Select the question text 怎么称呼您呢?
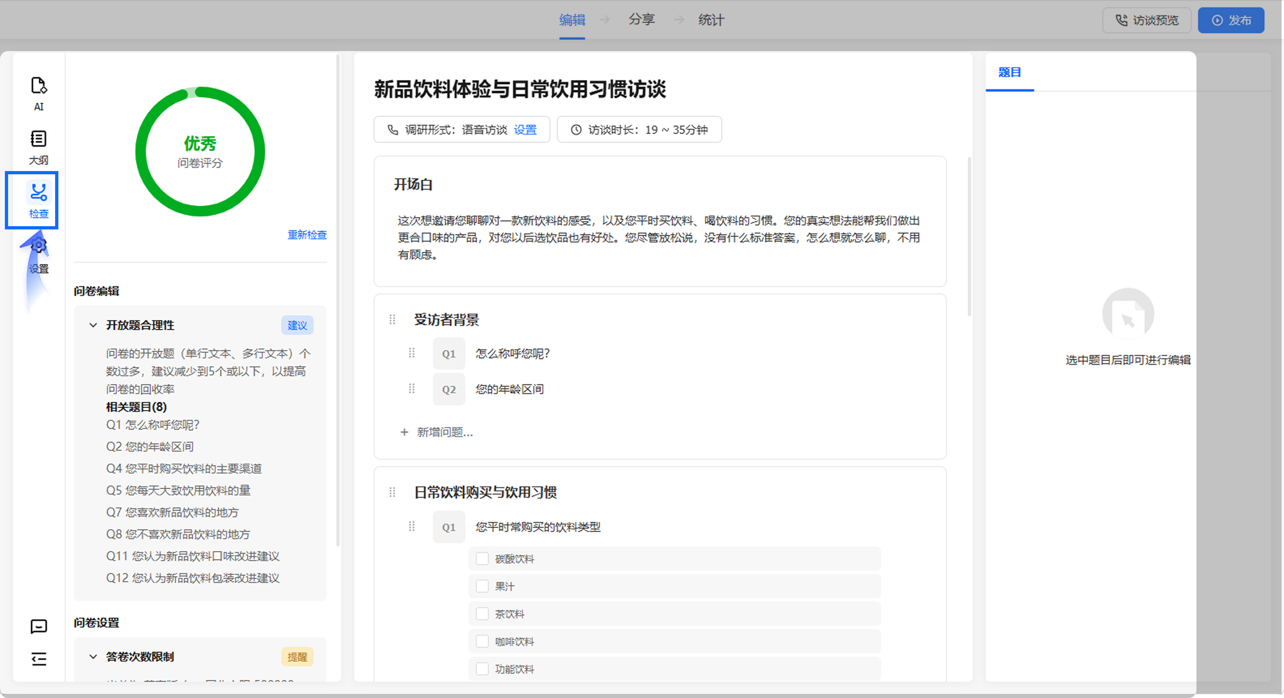 [512, 353]
